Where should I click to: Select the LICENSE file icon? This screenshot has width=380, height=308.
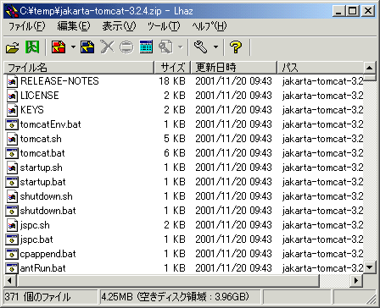(x=12, y=96)
